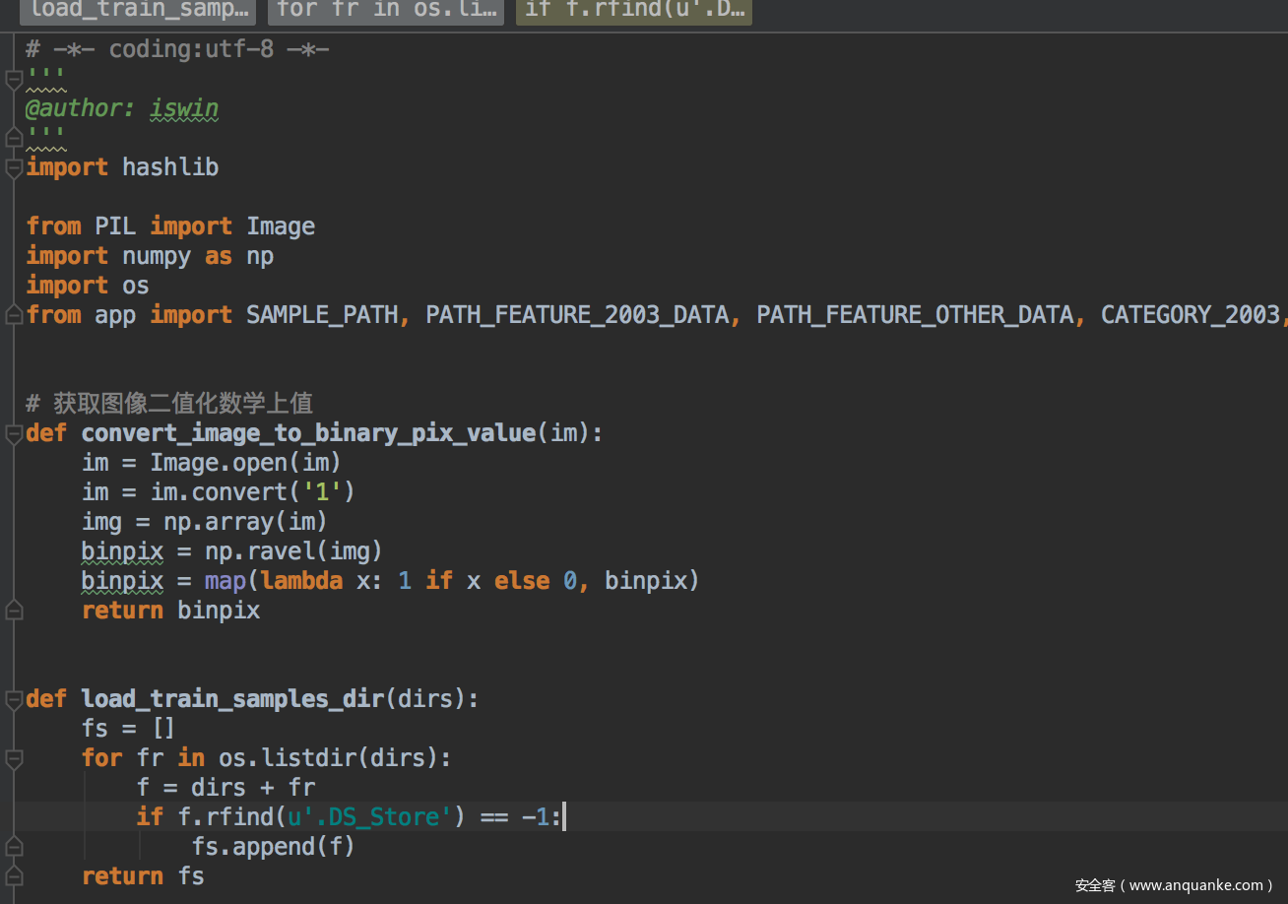Click fold marker beside docstring closing quotes

tap(14, 138)
